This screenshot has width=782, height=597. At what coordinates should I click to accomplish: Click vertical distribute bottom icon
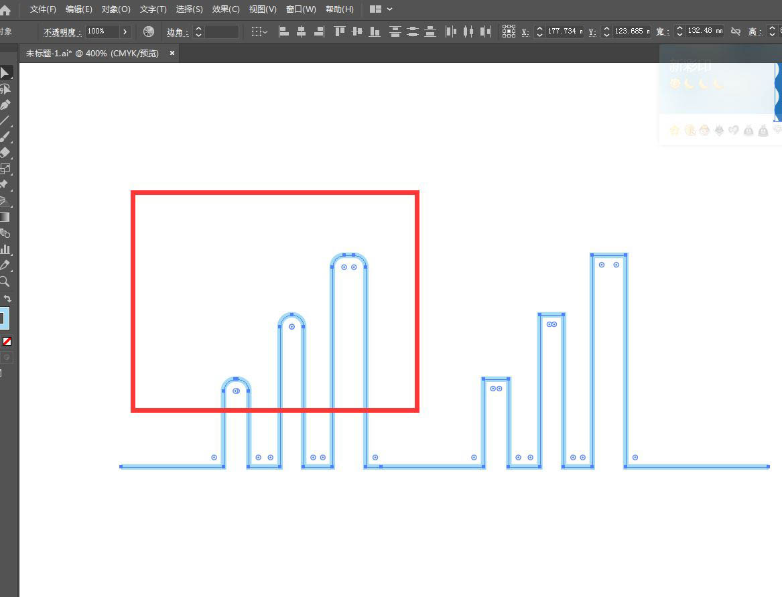(x=430, y=31)
